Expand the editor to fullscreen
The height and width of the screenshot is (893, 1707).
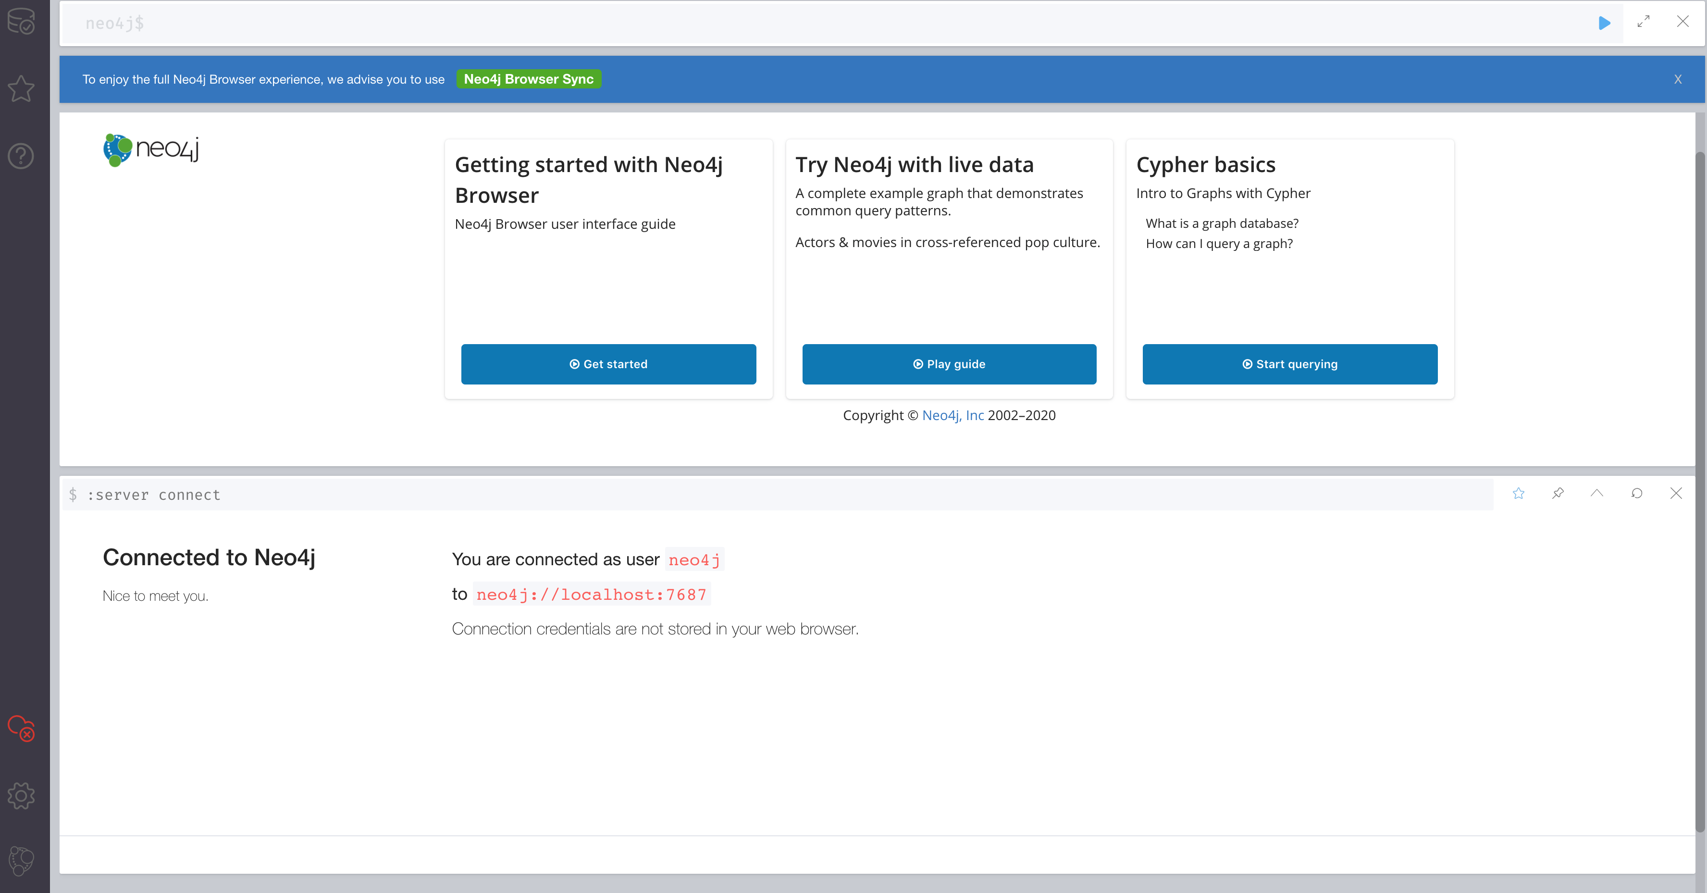(x=1644, y=22)
